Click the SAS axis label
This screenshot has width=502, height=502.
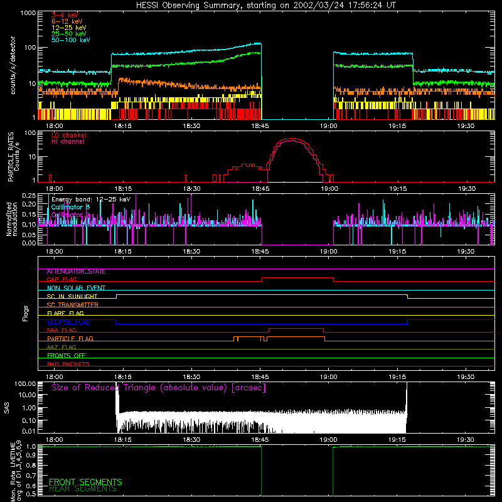7,407
